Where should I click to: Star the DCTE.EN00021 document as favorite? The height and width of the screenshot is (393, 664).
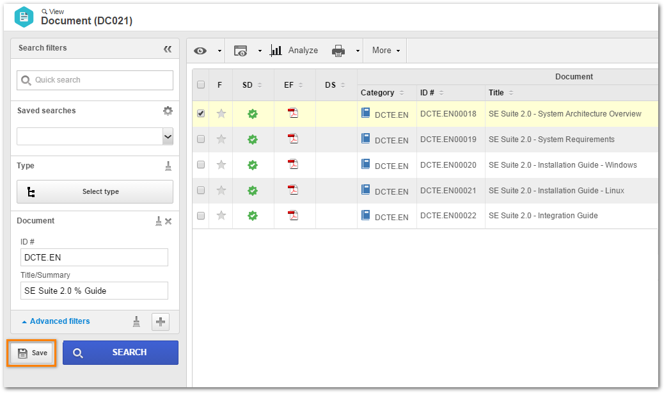[x=221, y=190]
